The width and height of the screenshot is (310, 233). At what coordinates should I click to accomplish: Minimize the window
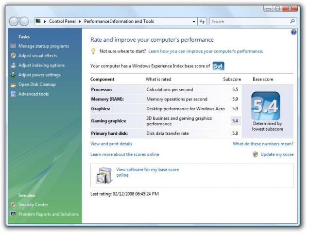[268, 9]
